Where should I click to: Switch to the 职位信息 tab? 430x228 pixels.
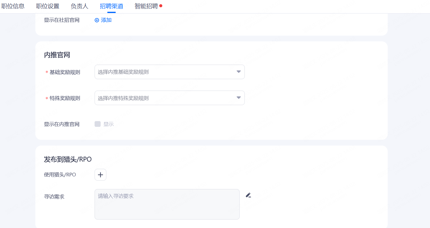13,6
